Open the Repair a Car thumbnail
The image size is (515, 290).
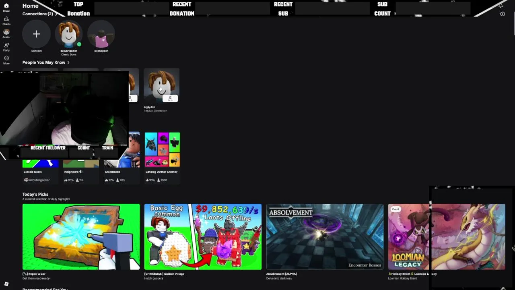click(81, 237)
